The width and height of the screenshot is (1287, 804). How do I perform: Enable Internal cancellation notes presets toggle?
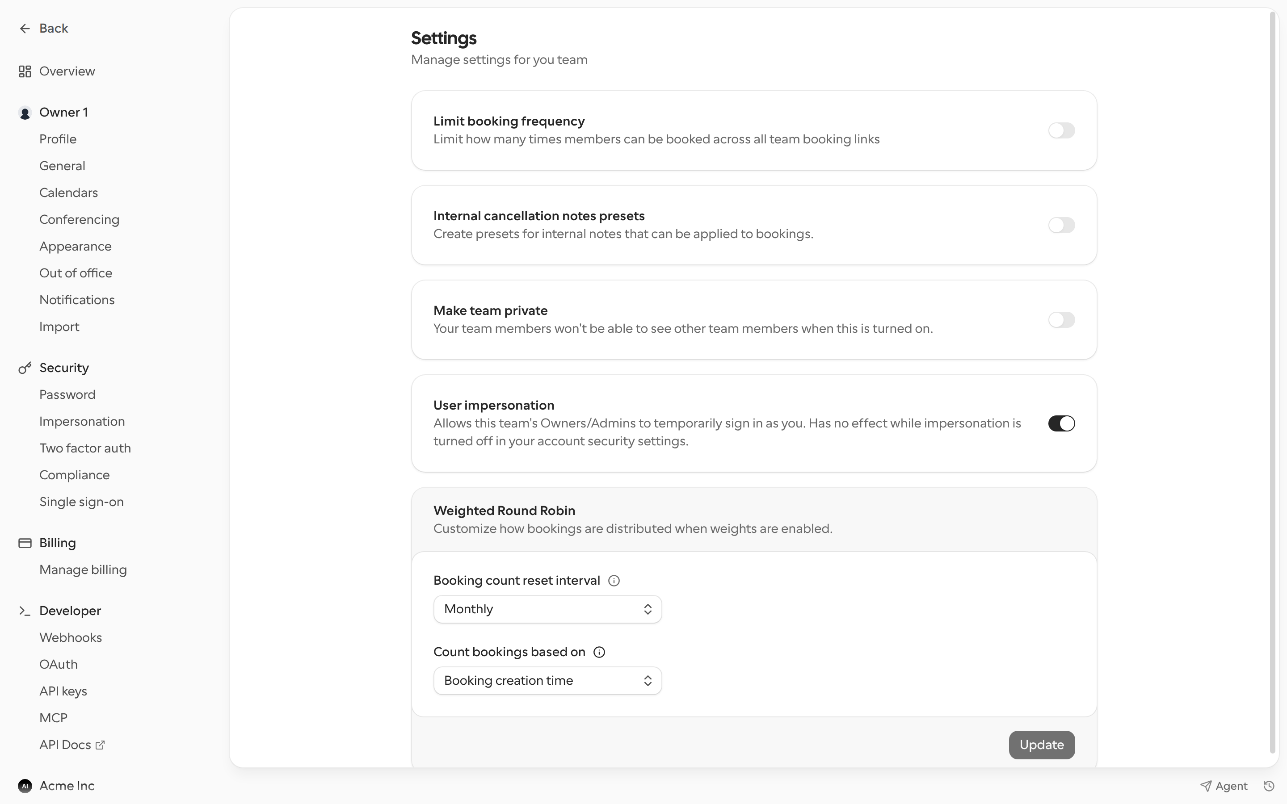click(1061, 225)
